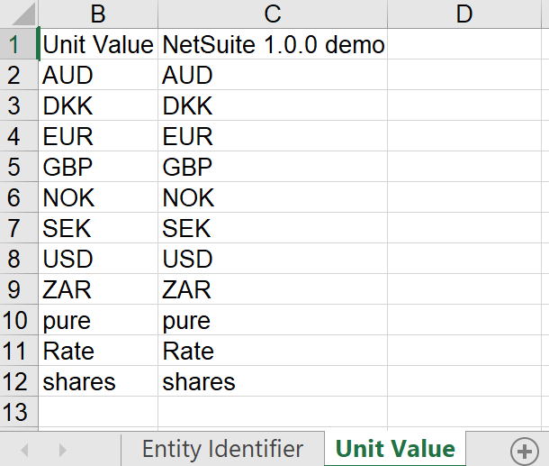Viewport: 549px width, 466px height.
Task: Click 'Rate' in column C
Action: click(x=273, y=351)
